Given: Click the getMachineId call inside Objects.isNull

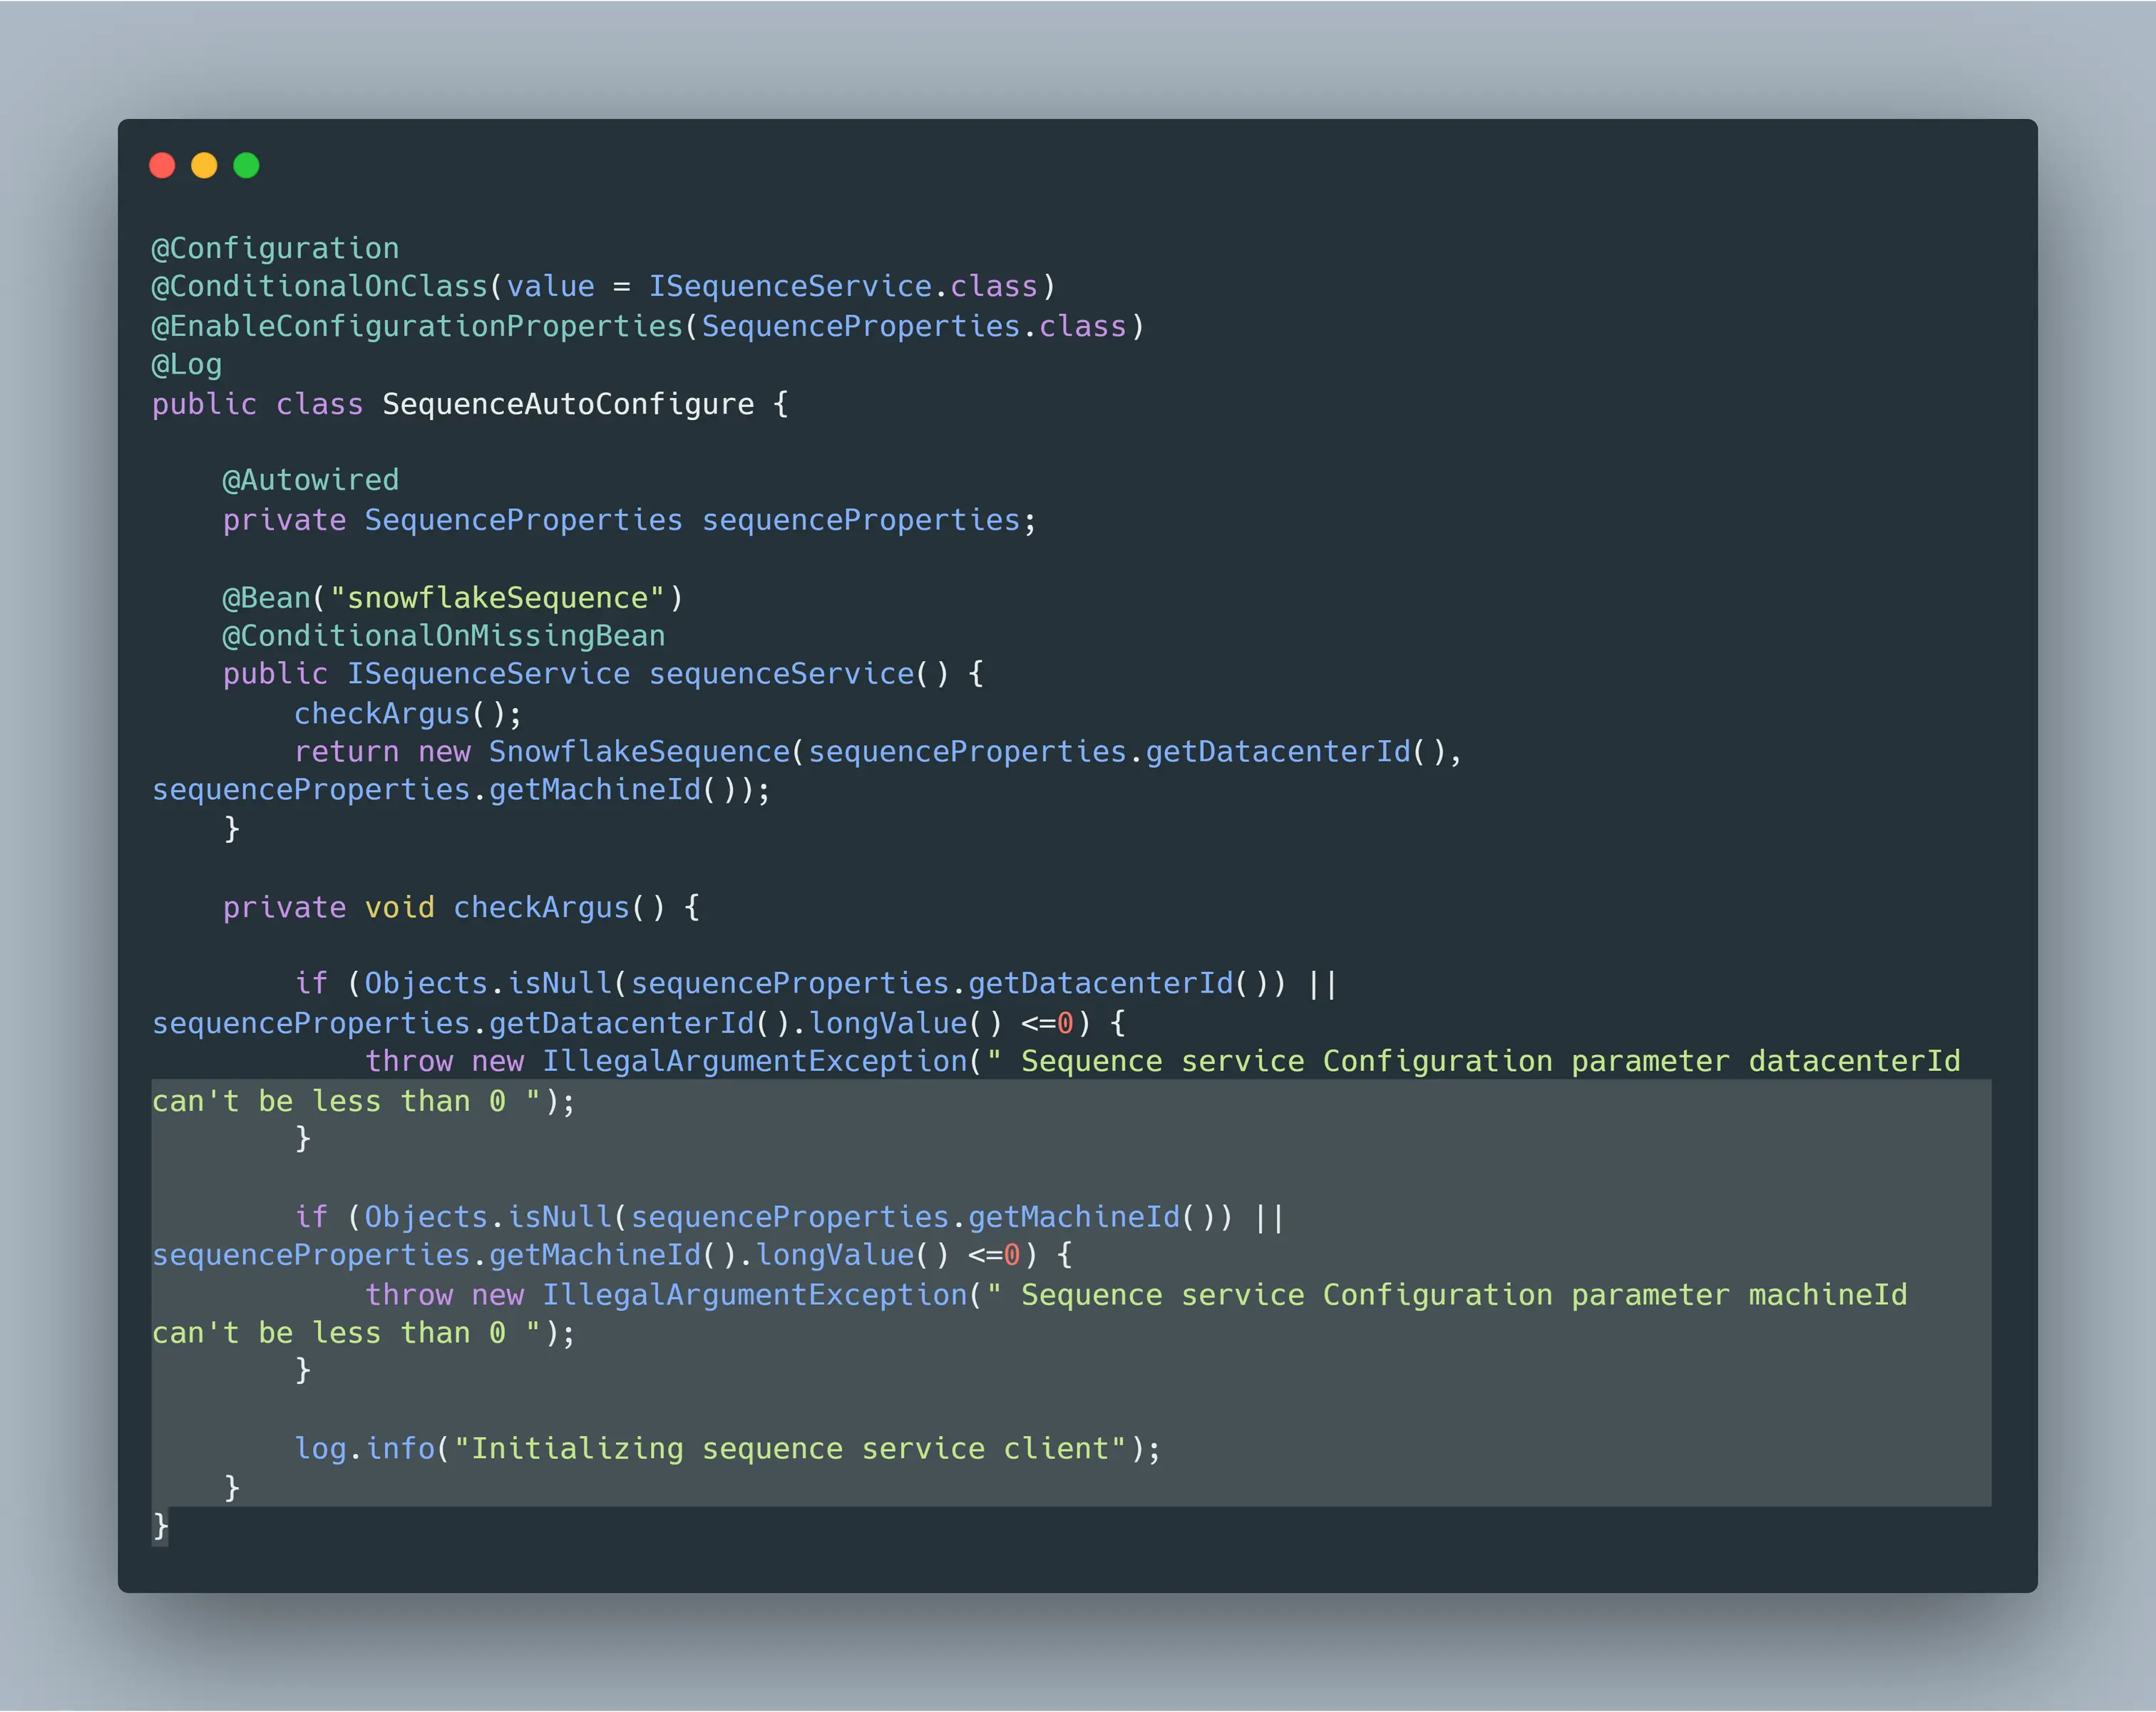Looking at the screenshot, I should tap(1074, 1217).
